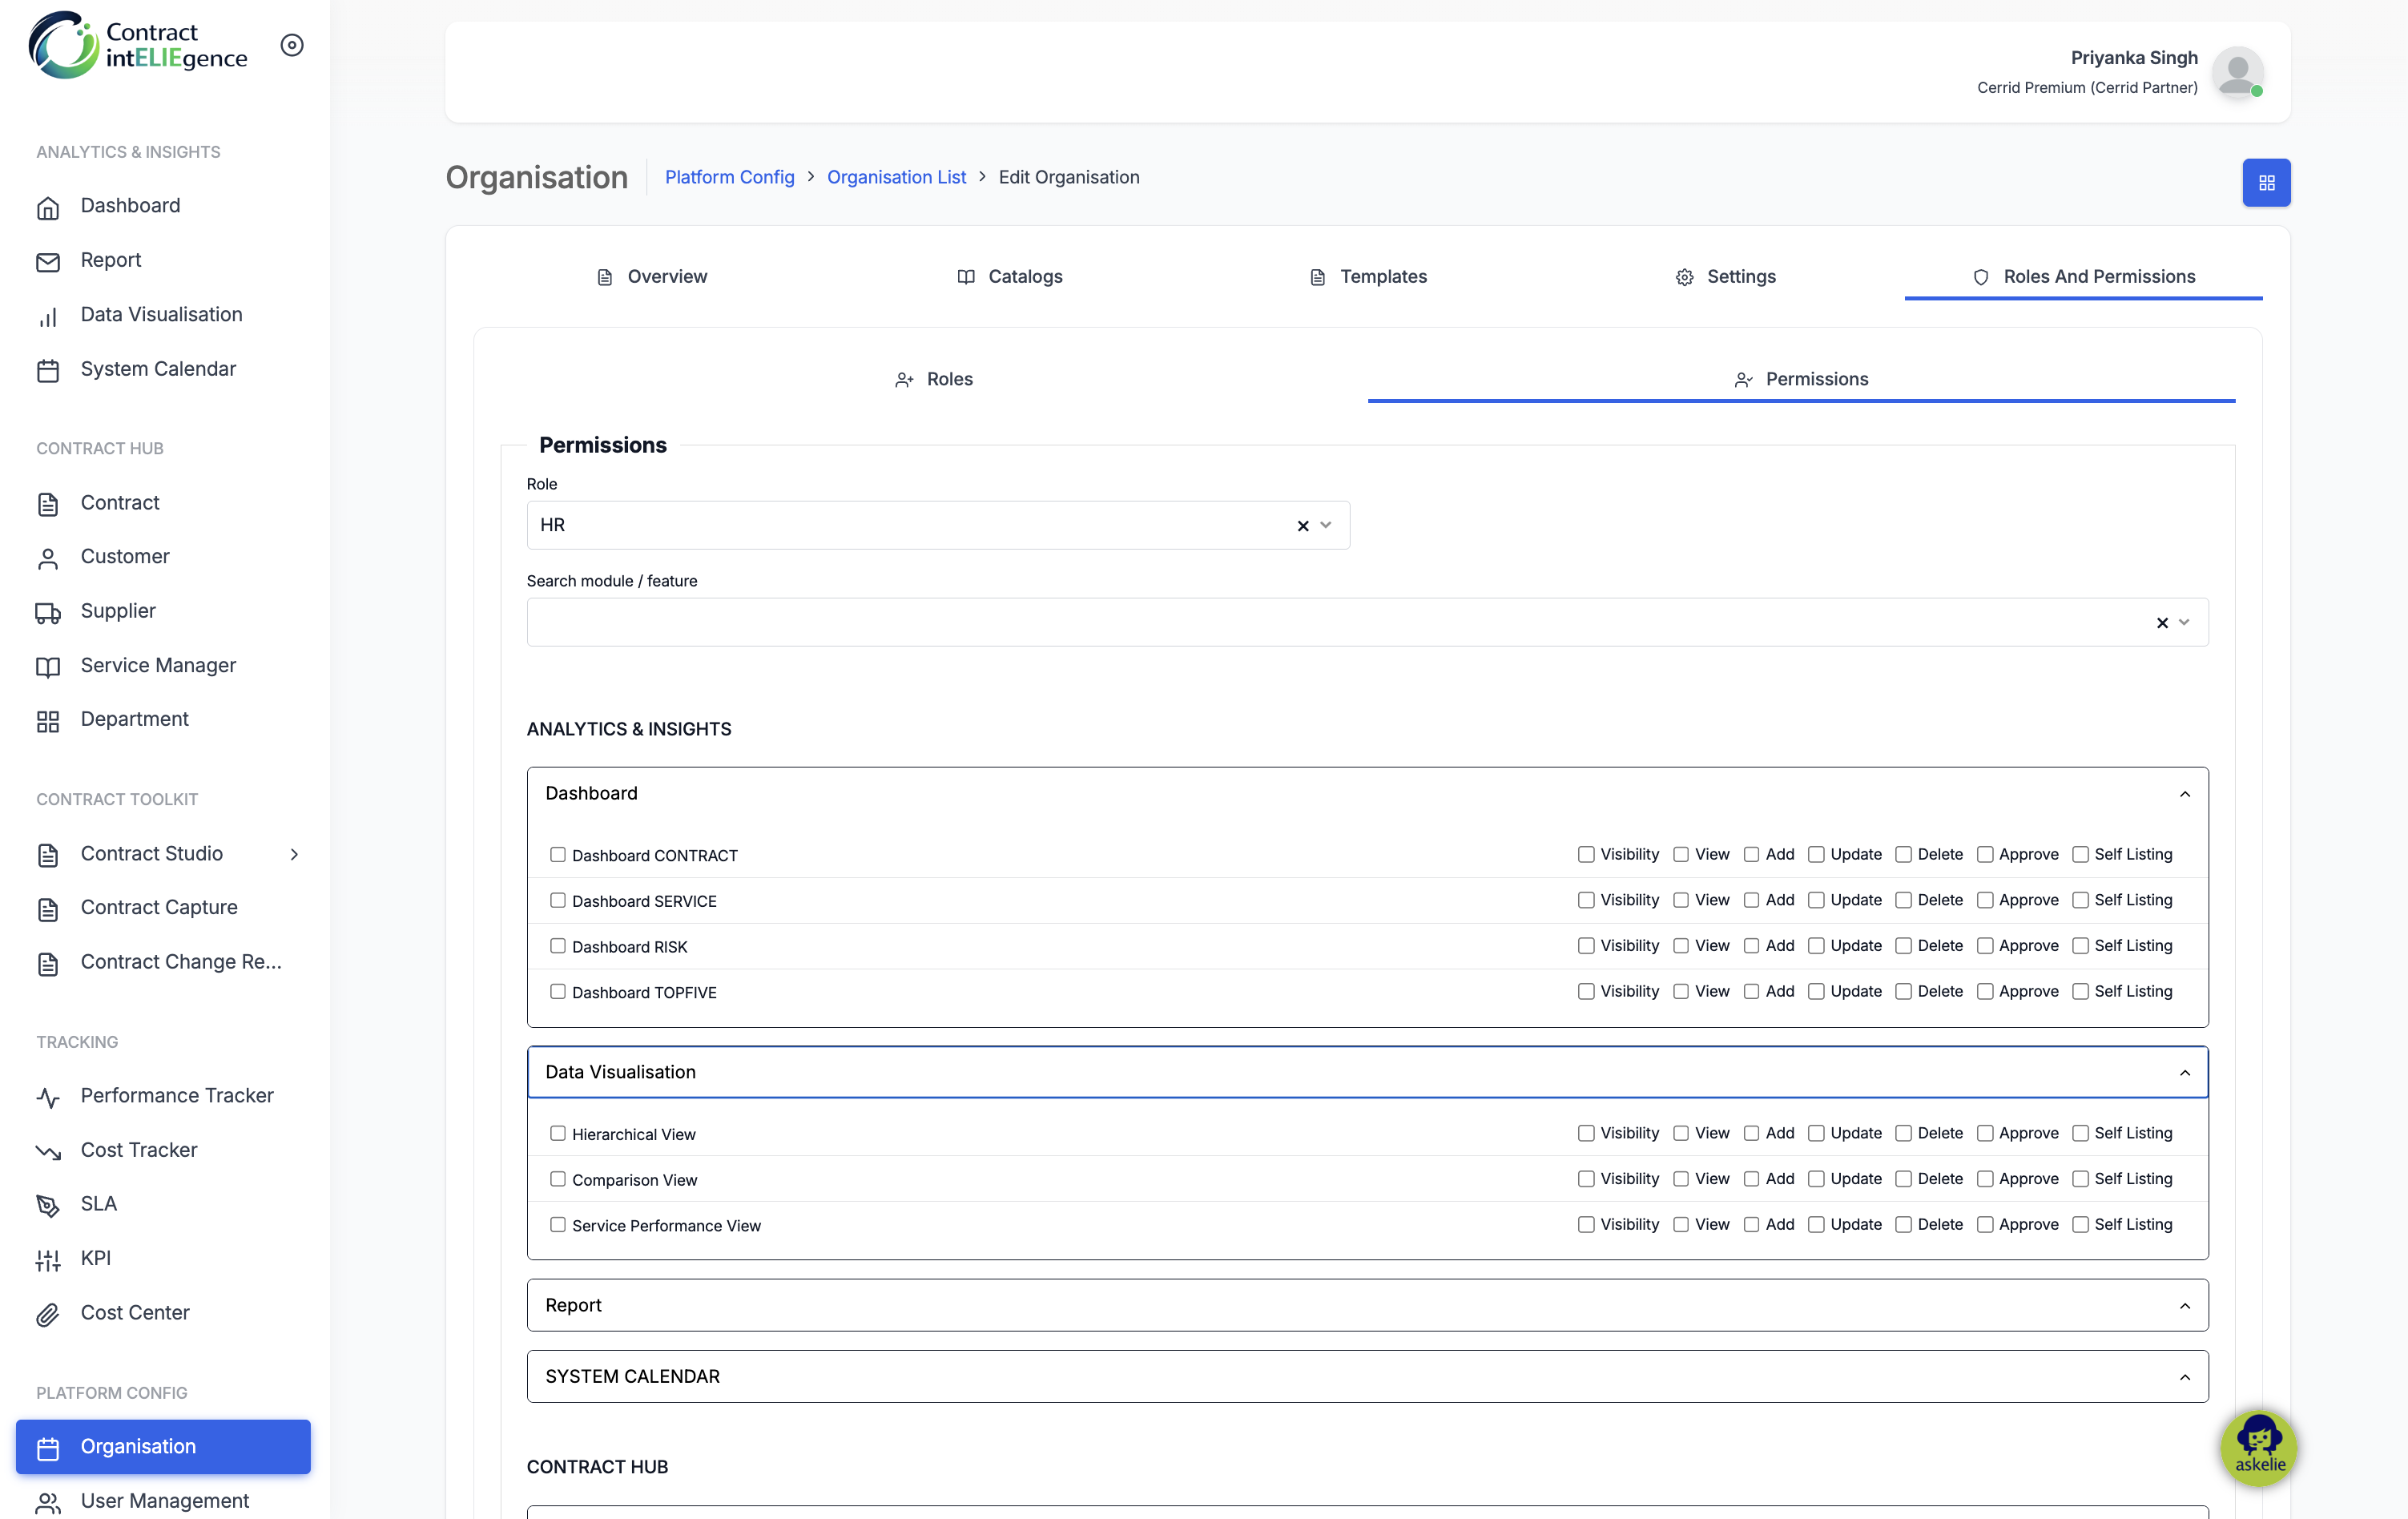Click the Performance Tracker activity icon

(x=48, y=1097)
